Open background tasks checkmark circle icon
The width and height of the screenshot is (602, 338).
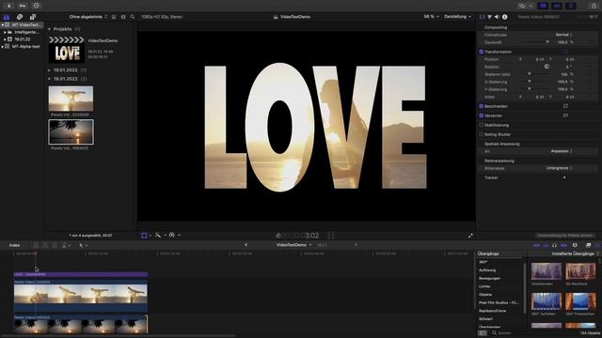coord(36,6)
